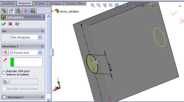Open View Orientation icon
The image size is (184, 102).
click(x=117, y=5)
